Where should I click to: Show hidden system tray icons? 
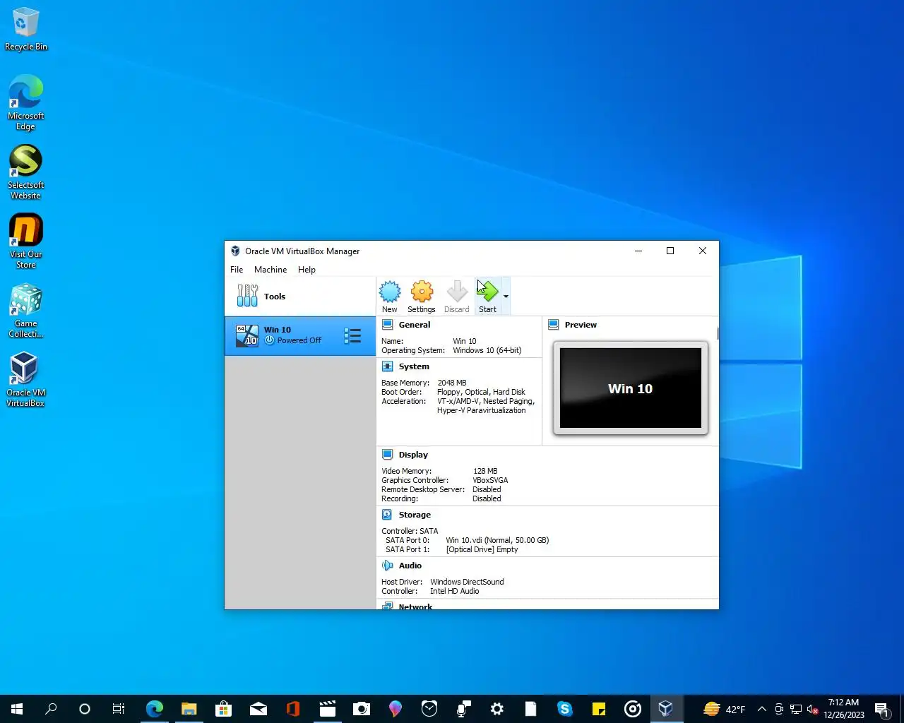pyautogui.click(x=762, y=709)
